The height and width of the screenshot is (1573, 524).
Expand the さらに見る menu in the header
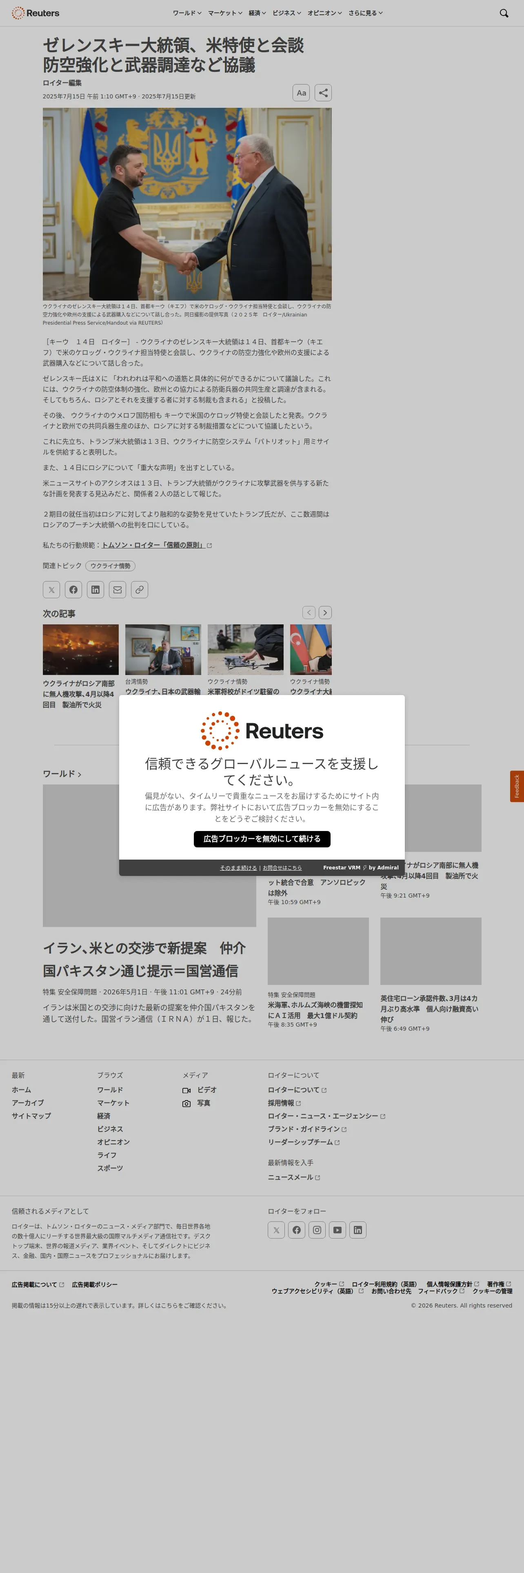pos(365,13)
